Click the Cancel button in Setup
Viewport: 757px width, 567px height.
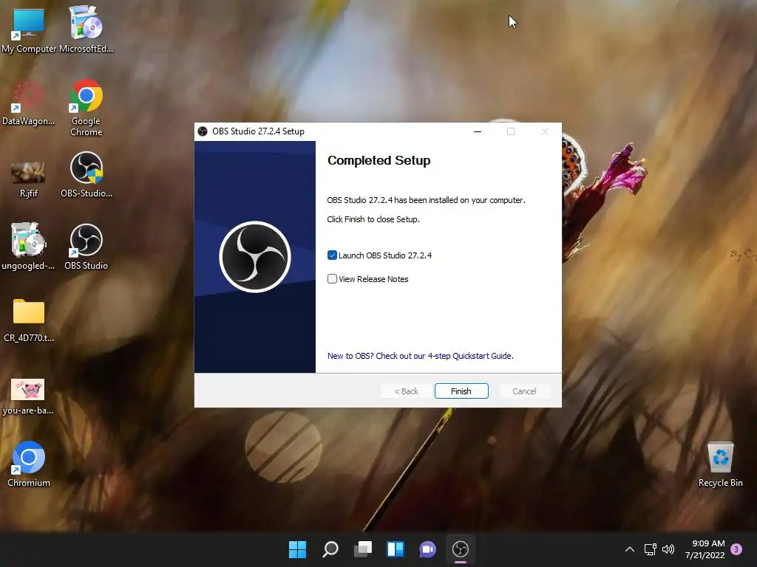pos(524,391)
